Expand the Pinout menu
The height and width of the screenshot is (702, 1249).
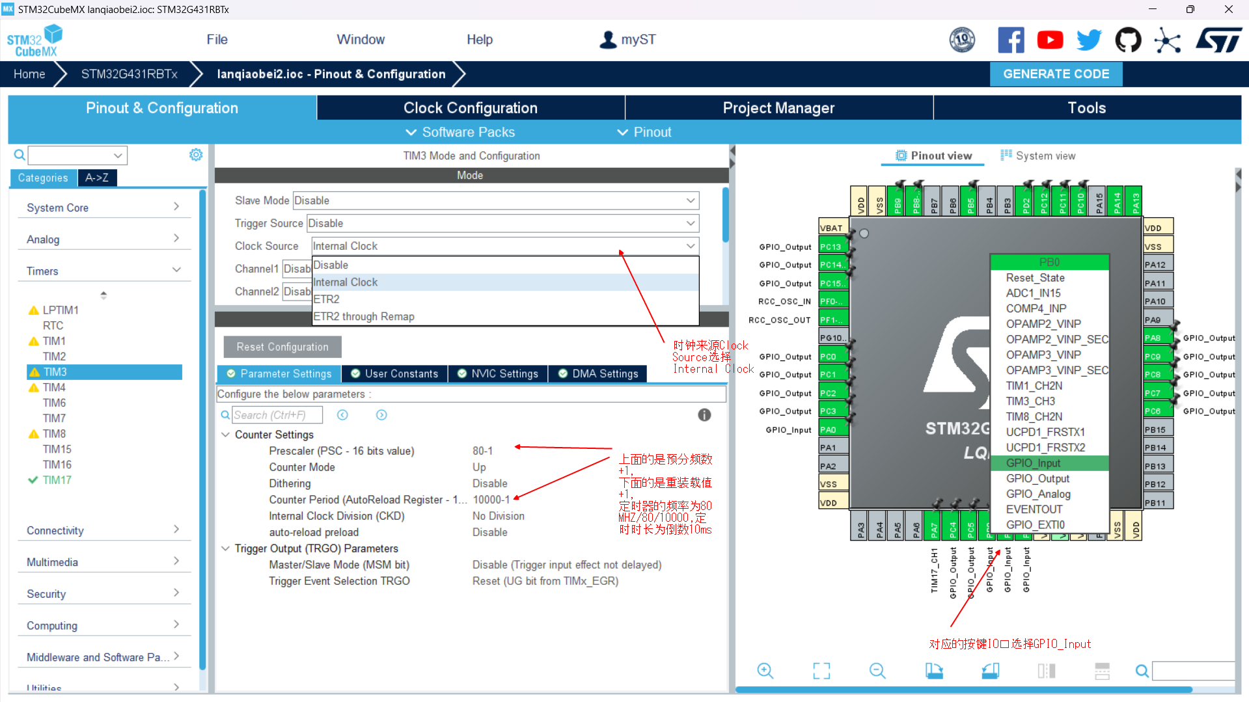(x=644, y=132)
